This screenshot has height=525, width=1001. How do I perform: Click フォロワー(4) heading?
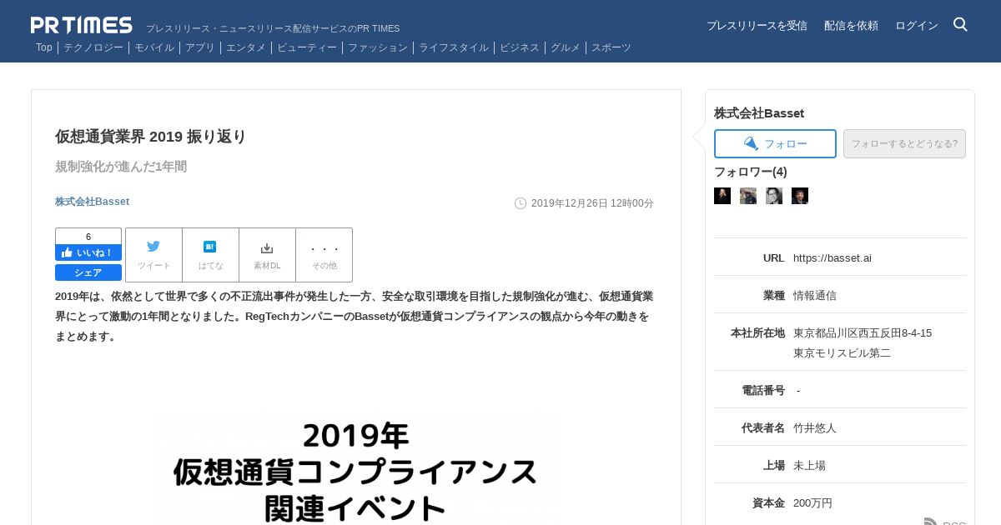pyautogui.click(x=751, y=172)
